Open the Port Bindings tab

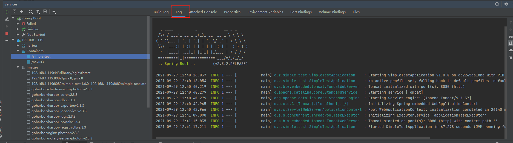click(301, 12)
